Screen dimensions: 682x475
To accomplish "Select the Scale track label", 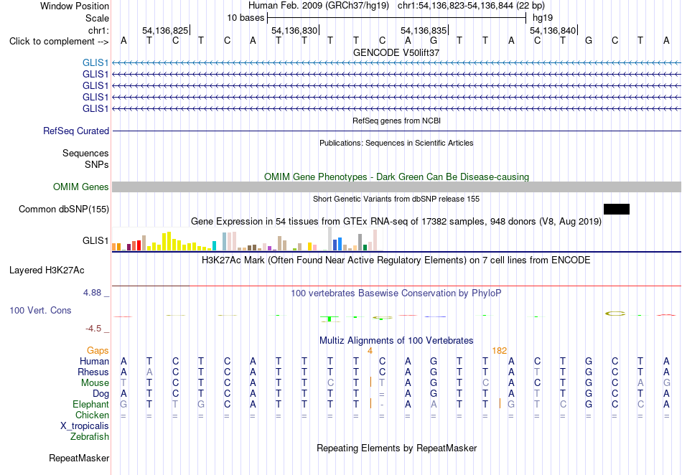I will [97, 18].
